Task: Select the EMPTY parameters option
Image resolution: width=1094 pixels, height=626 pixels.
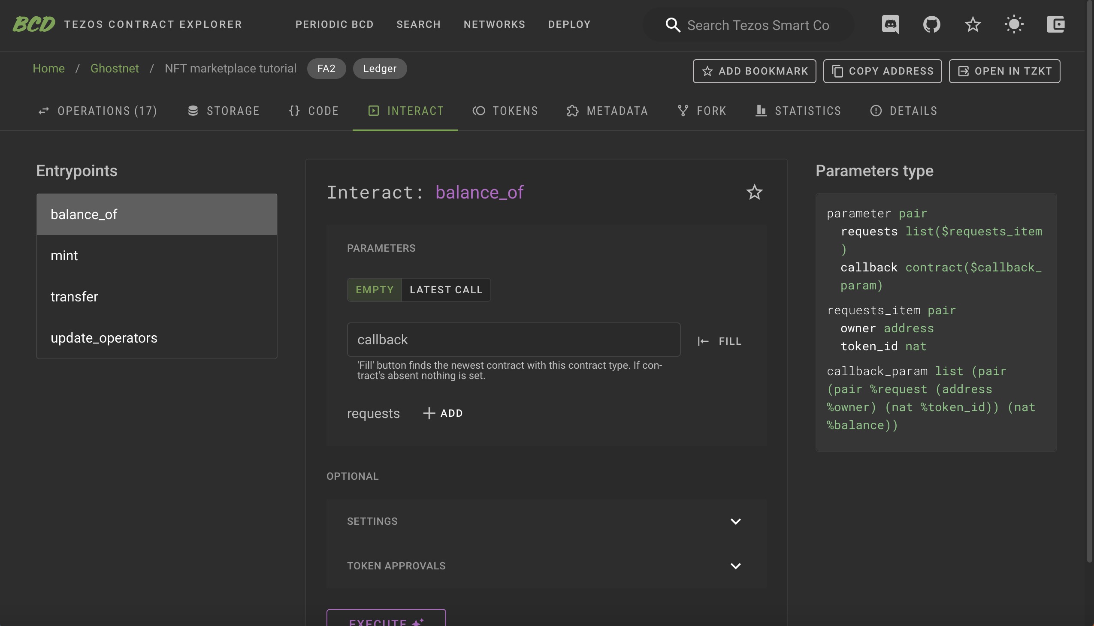Action: point(374,290)
